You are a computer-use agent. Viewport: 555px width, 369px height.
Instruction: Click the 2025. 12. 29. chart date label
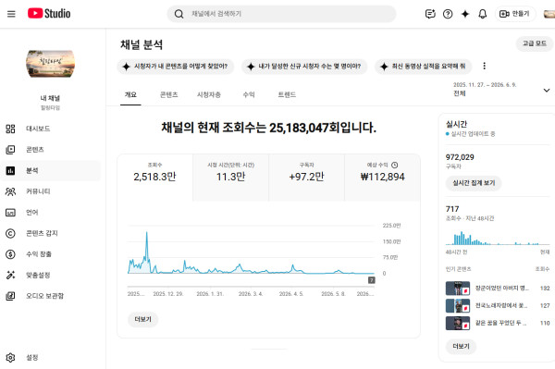click(x=168, y=294)
